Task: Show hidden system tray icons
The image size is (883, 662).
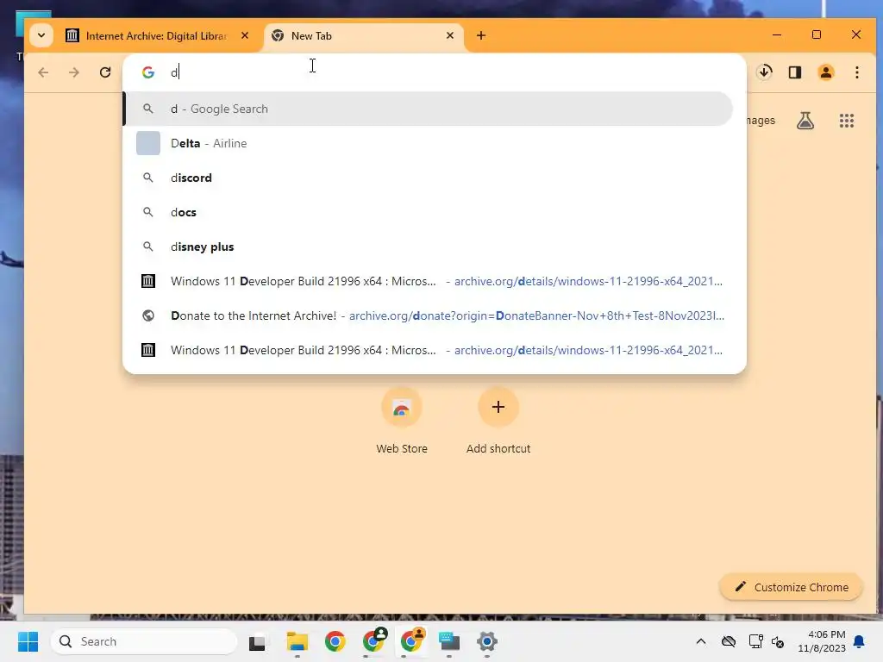Action: click(700, 641)
